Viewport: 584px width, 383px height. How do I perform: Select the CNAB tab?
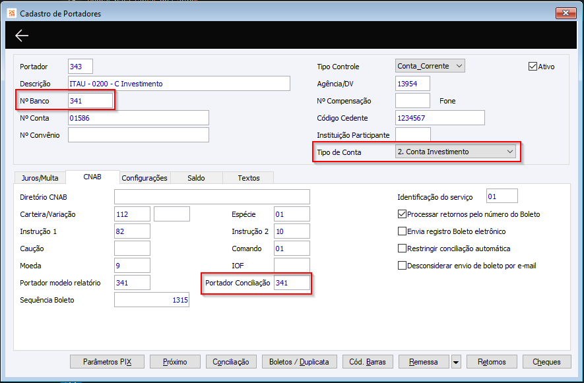tap(92, 177)
